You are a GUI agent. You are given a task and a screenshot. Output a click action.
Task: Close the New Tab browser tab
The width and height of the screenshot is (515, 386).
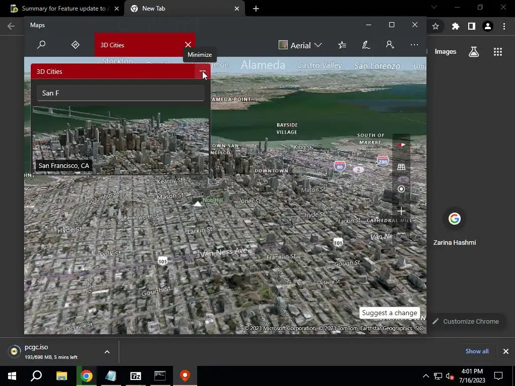tap(237, 9)
